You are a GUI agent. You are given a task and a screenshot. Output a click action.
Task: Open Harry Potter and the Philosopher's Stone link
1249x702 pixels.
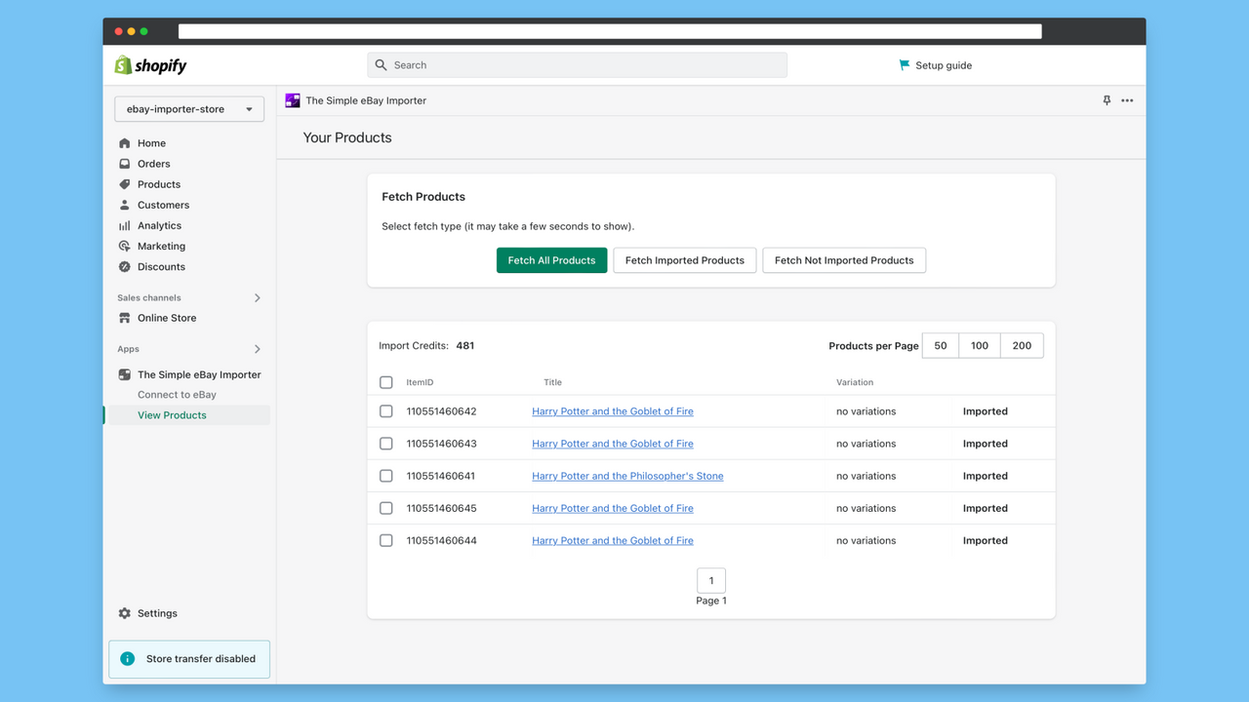click(627, 476)
